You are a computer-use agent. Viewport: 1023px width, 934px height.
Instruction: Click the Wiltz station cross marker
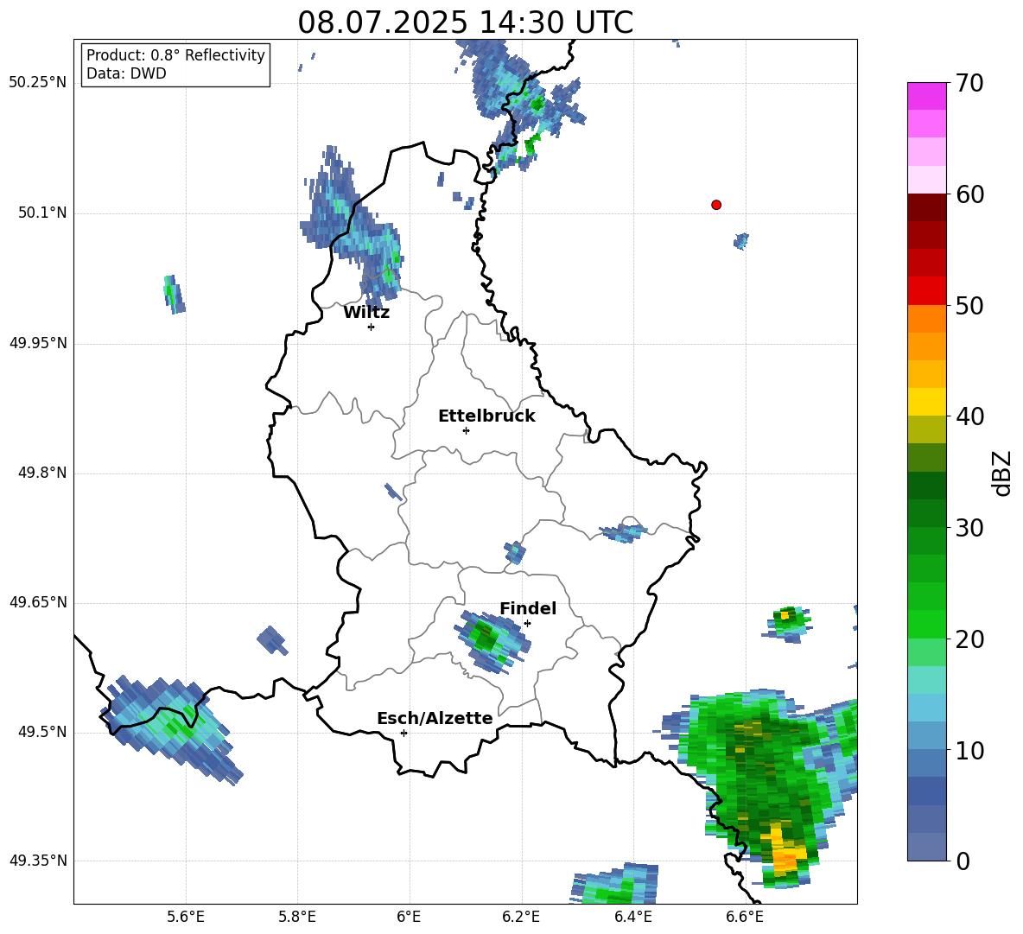click(372, 327)
